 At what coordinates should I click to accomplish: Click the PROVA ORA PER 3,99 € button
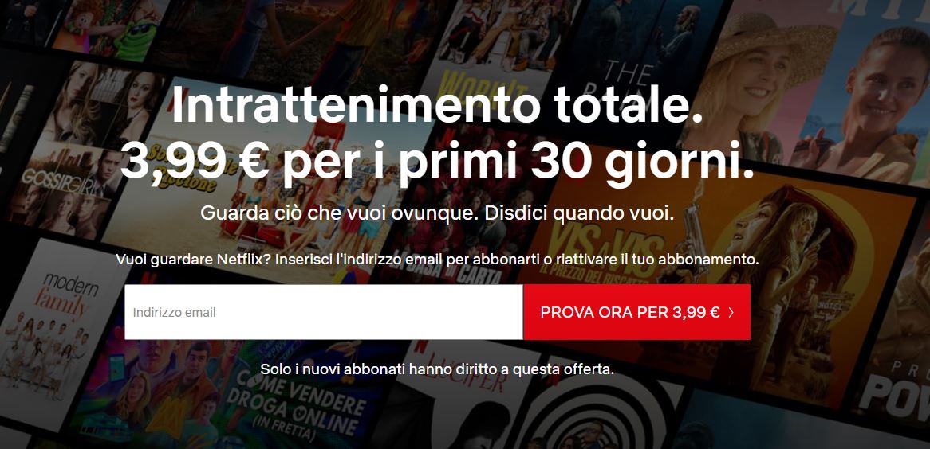[636, 312]
